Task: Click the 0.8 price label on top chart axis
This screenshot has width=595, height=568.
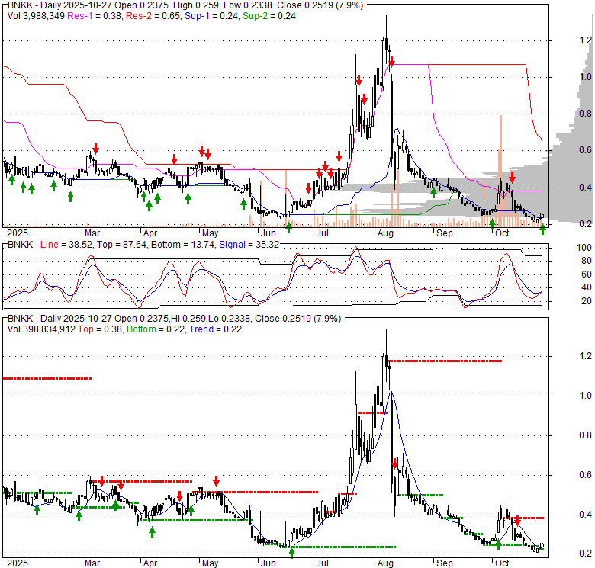Action: (586, 114)
